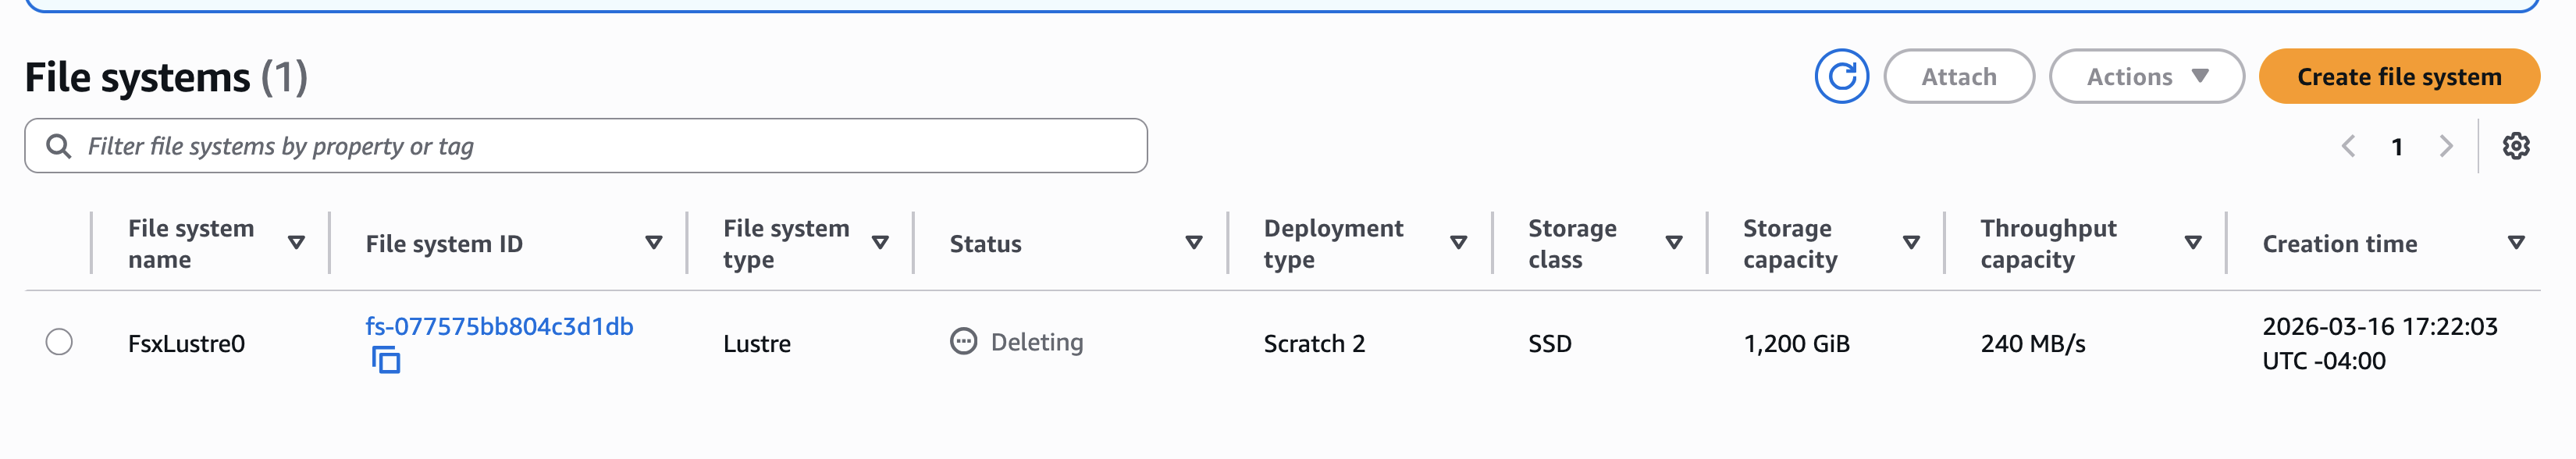Open the fs-077575bb804c3d1db link
The image size is (2576, 459).
(499, 326)
